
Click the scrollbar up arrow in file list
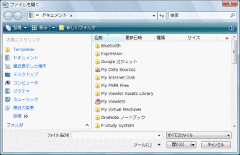(234, 37)
